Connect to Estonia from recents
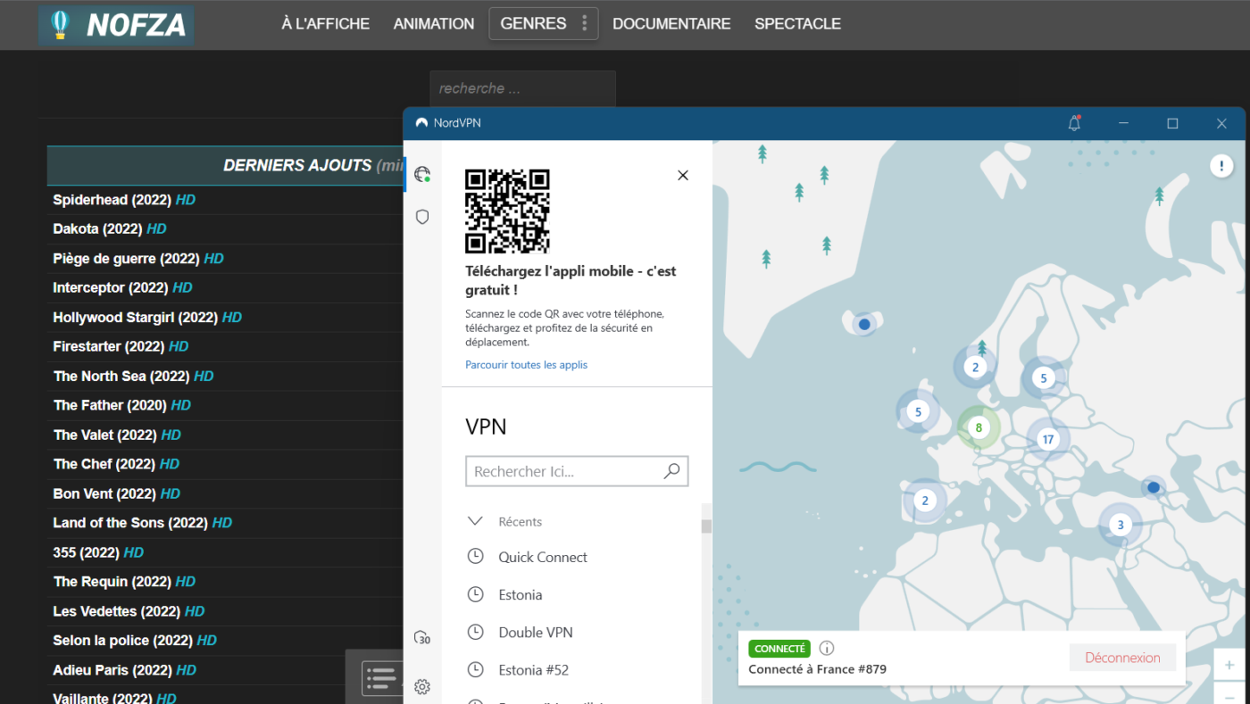Viewport: 1250px width, 704px height. click(x=521, y=594)
